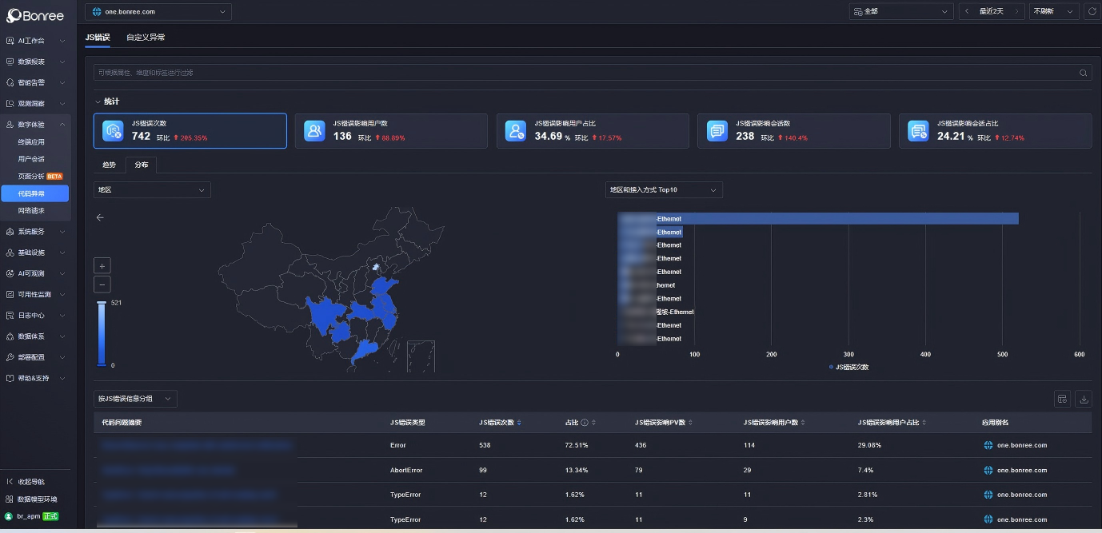
Task: Open the one.bonree.com application dropdown
Action: [x=158, y=11]
